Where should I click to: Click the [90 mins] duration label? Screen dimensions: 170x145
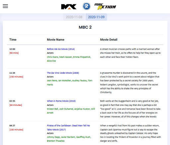14,53
